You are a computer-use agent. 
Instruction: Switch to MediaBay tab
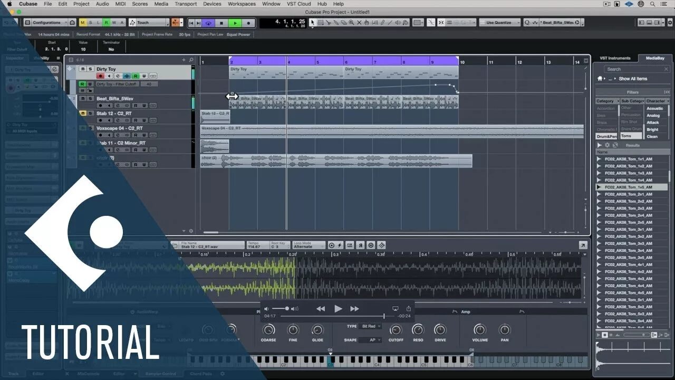[654, 58]
